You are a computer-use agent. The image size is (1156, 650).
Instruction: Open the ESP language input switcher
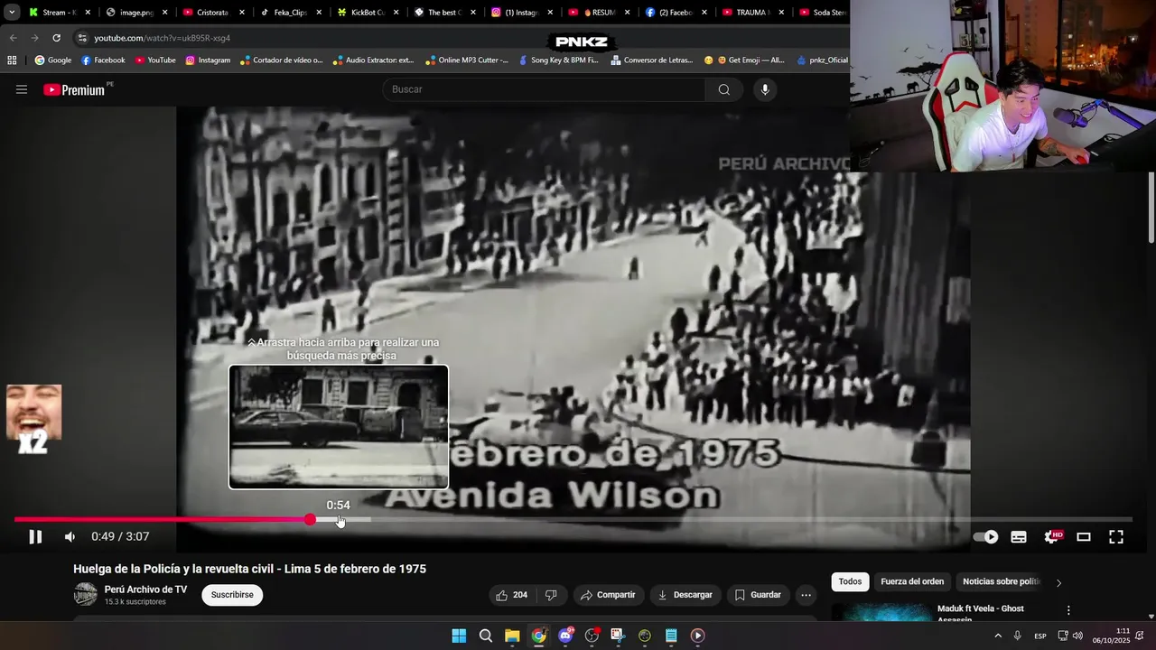point(1040,636)
